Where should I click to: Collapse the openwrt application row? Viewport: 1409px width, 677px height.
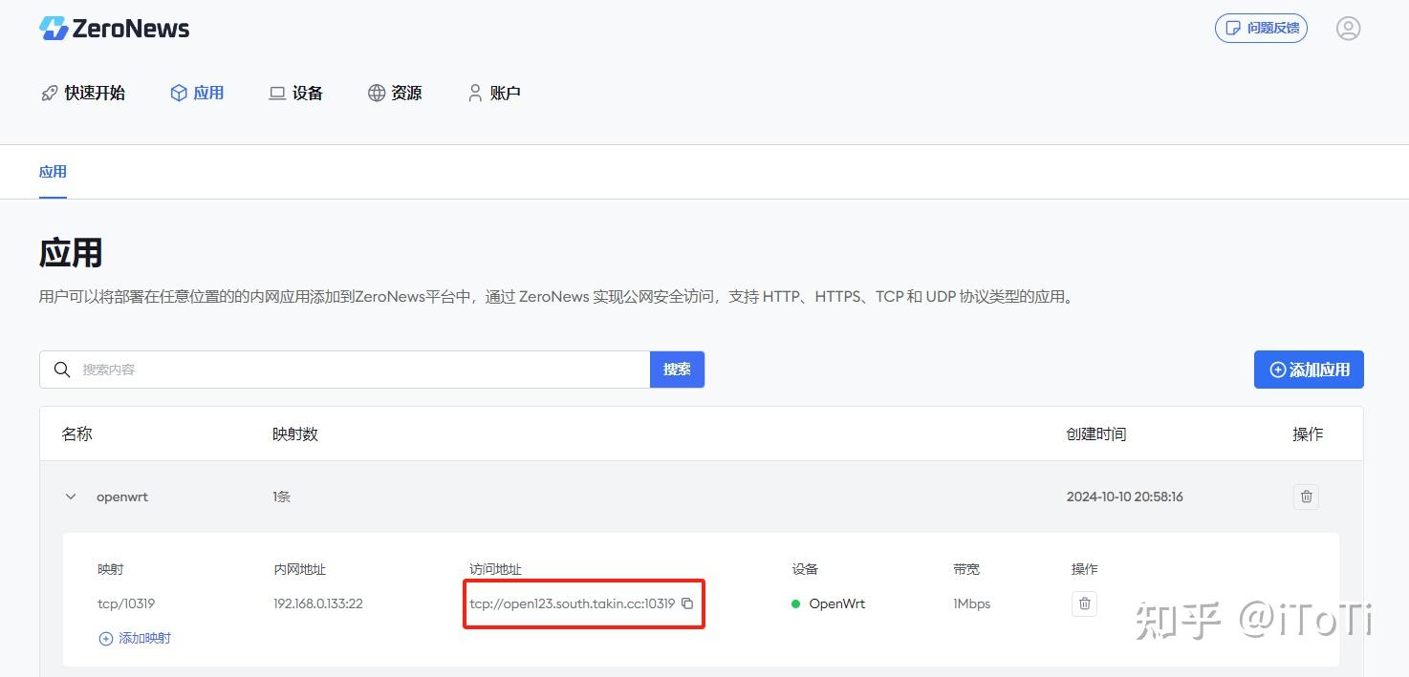(x=70, y=497)
